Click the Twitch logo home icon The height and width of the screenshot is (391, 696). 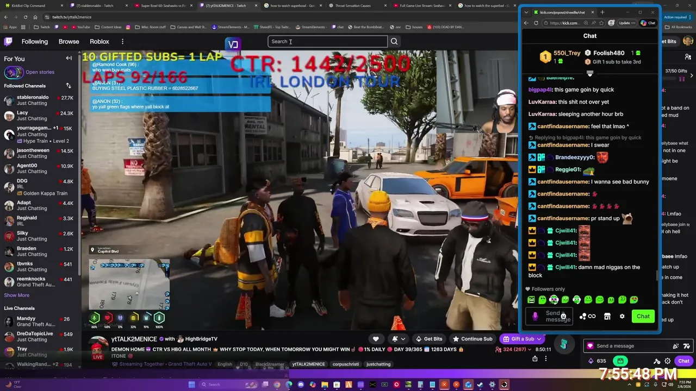[x=8, y=41]
